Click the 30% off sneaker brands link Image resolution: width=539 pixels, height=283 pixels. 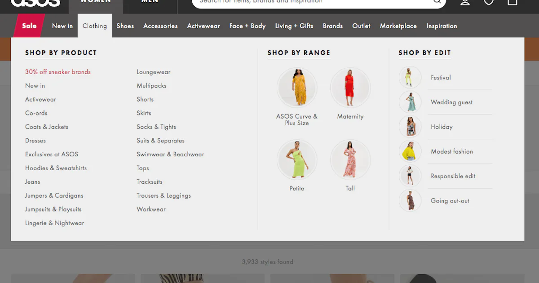(x=58, y=72)
